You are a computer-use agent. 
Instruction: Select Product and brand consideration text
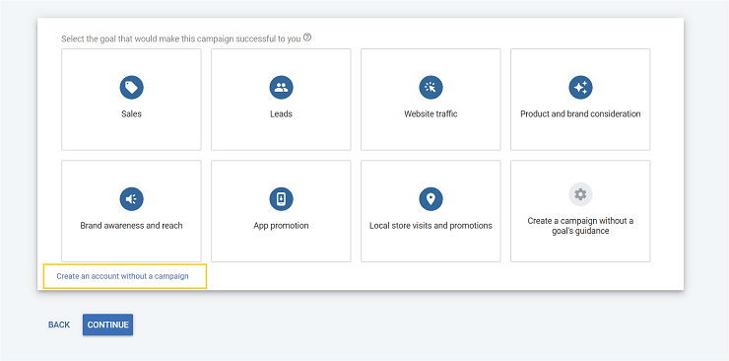580,114
